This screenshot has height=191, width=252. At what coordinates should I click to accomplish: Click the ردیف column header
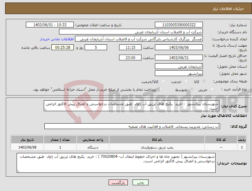click(x=242, y=140)
